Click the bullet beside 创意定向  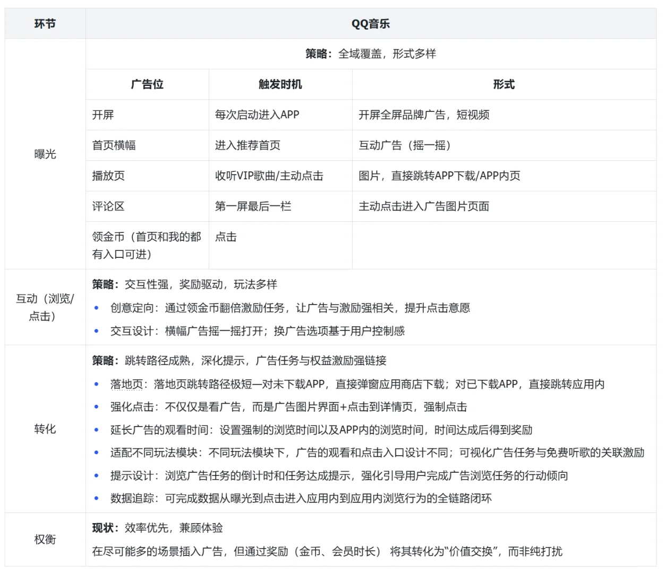96,308
